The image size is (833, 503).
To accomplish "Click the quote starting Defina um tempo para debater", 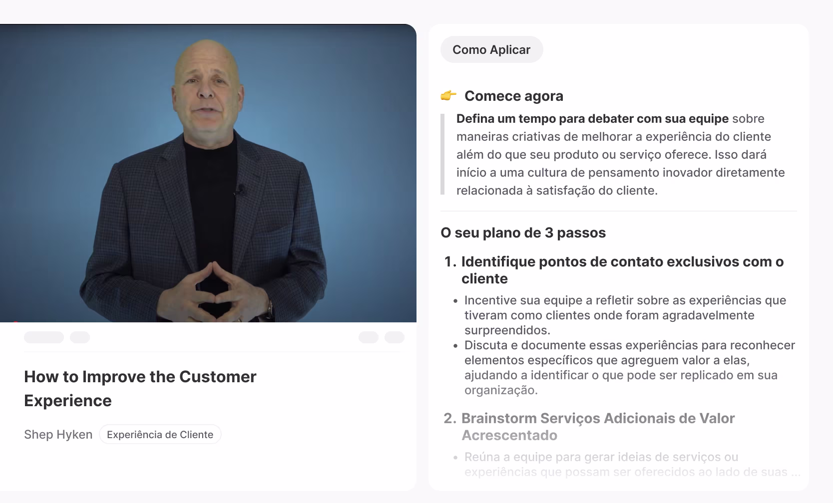I will tap(621, 155).
